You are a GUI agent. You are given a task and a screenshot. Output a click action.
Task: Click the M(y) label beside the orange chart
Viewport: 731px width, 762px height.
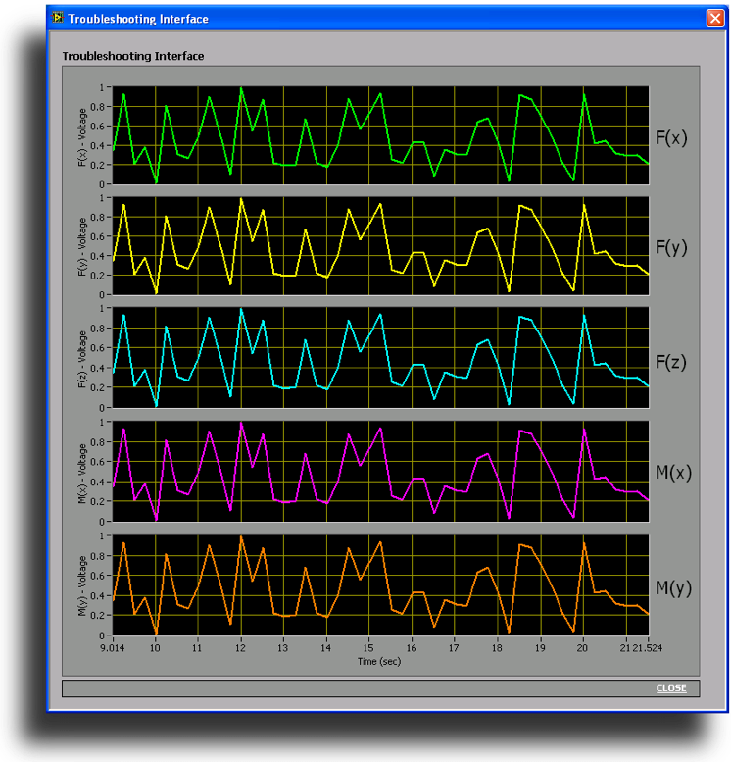point(673,587)
